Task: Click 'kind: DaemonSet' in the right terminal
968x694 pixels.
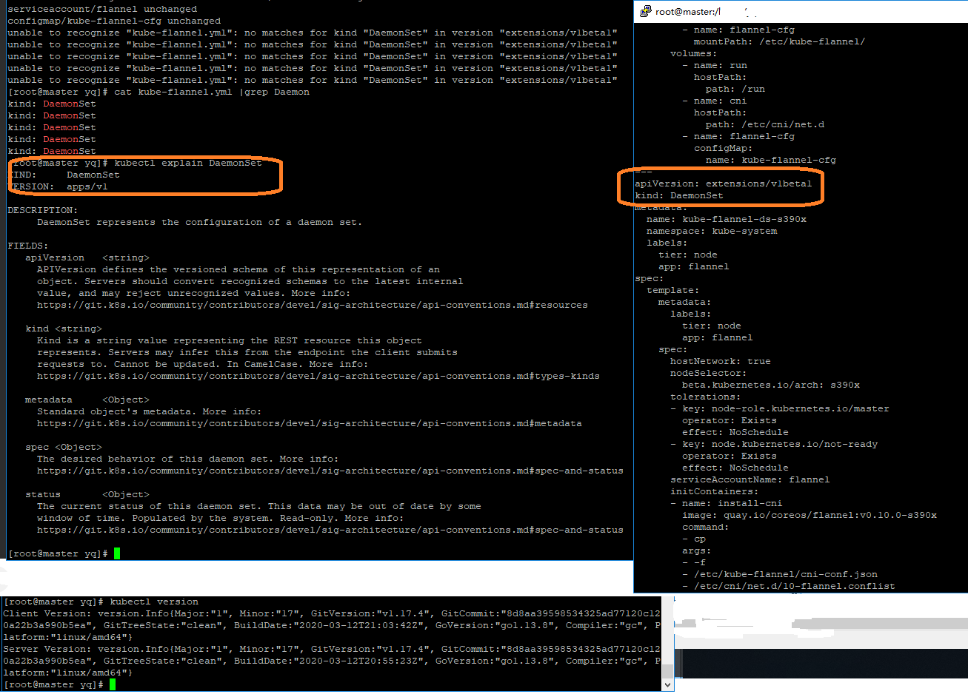Action: (679, 195)
